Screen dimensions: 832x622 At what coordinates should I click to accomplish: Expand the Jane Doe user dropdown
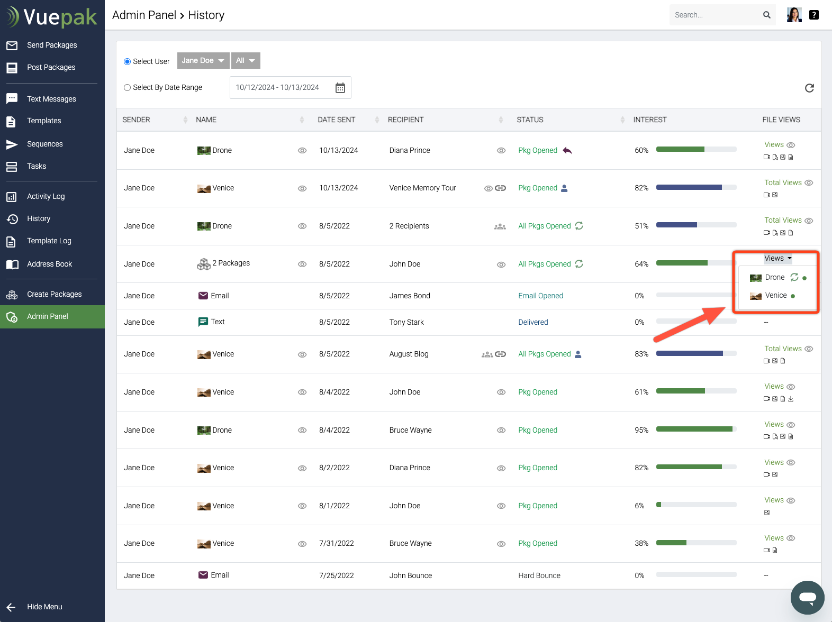203,61
